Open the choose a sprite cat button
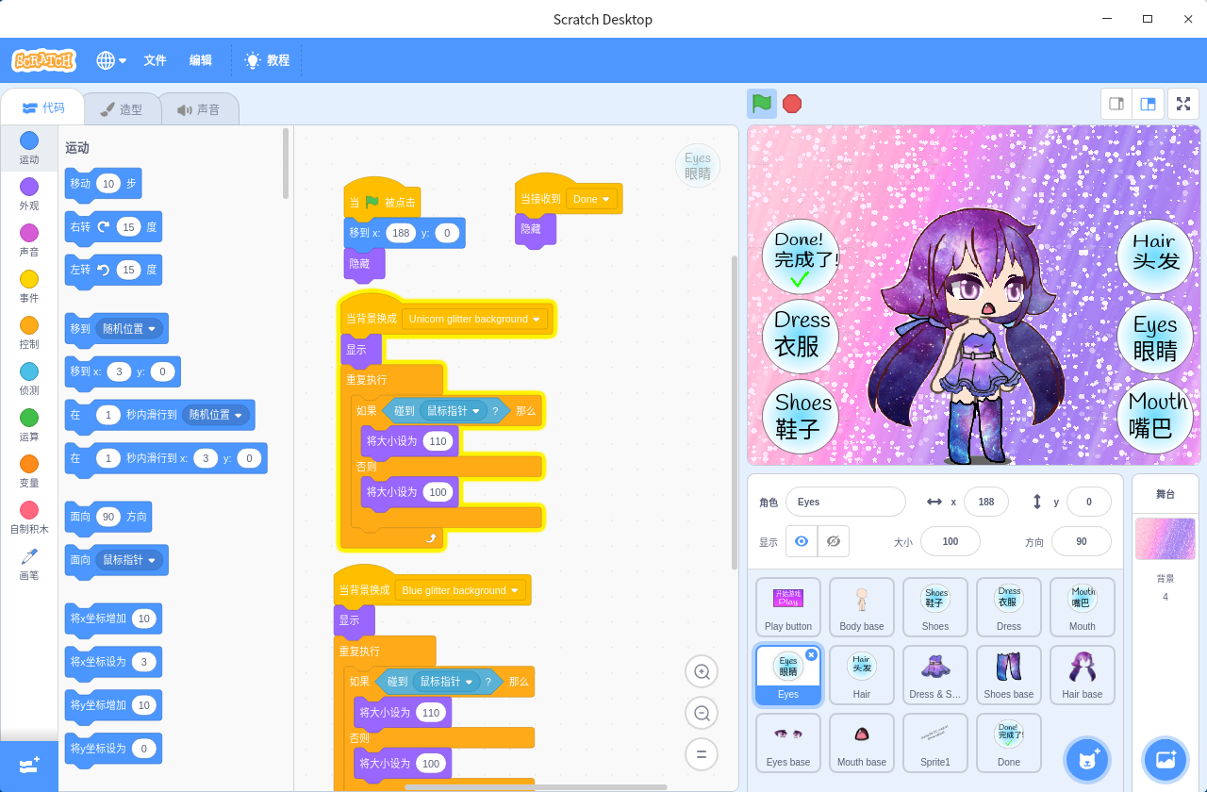 pyautogui.click(x=1087, y=758)
